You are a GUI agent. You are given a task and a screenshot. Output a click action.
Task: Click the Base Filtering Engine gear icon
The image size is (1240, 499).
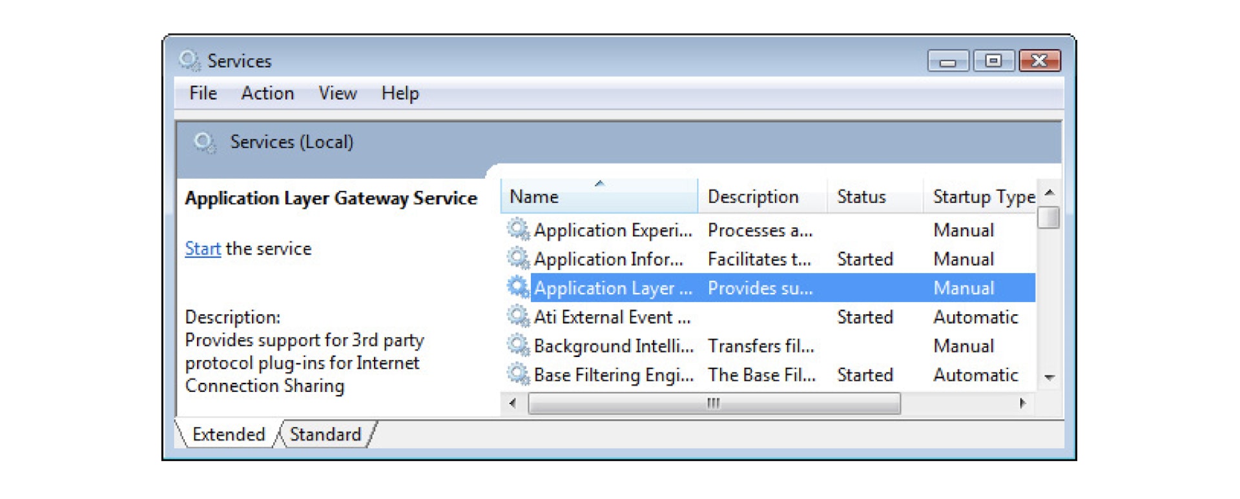point(517,374)
